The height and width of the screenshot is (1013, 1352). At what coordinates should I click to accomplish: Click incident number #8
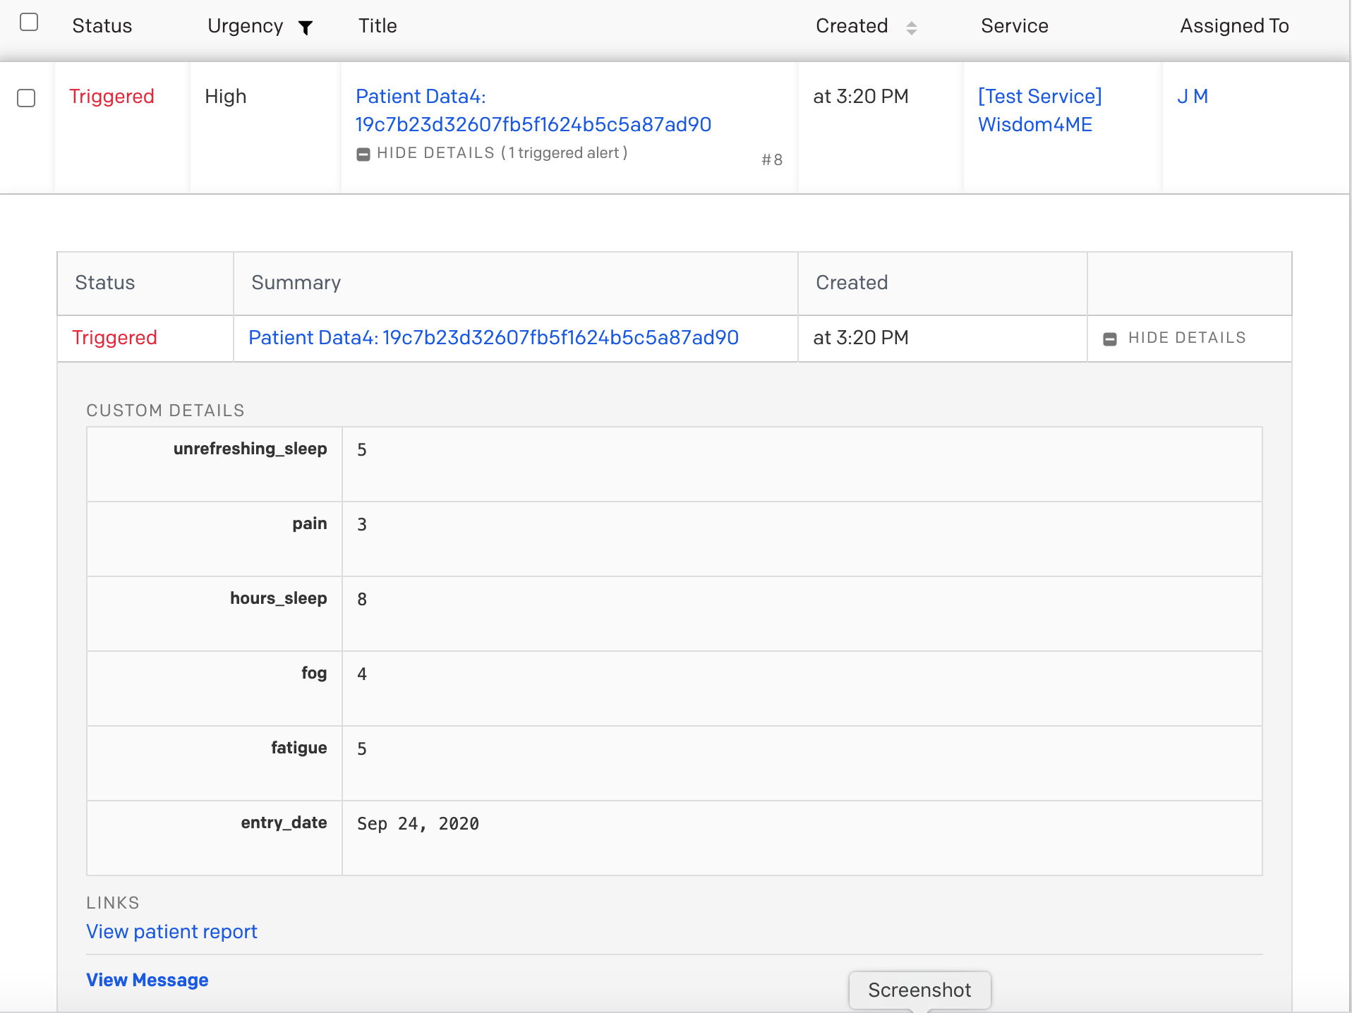[x=772, y=160]
